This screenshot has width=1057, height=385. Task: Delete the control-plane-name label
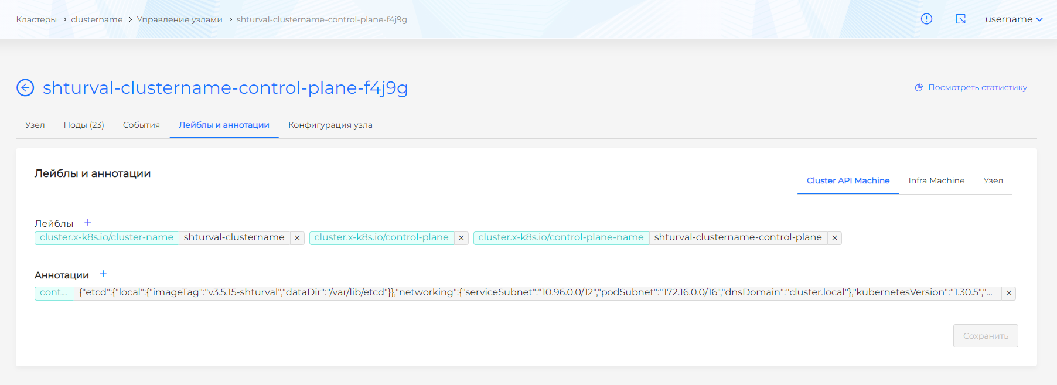pyautogui.click(x=834, y=238)
